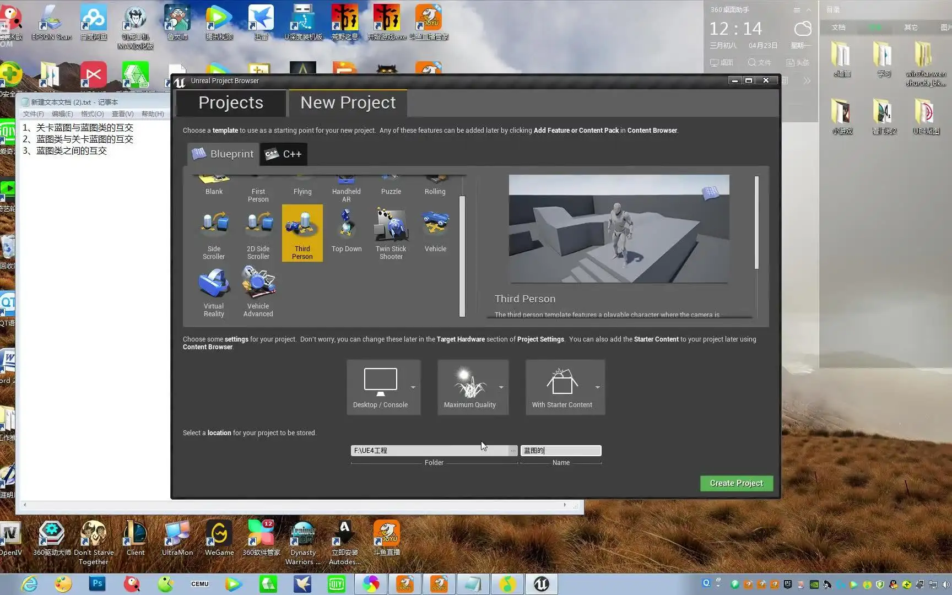
Task: Switch to 文档 tab in 360 desktop assistant
Action: click(838, 27)
